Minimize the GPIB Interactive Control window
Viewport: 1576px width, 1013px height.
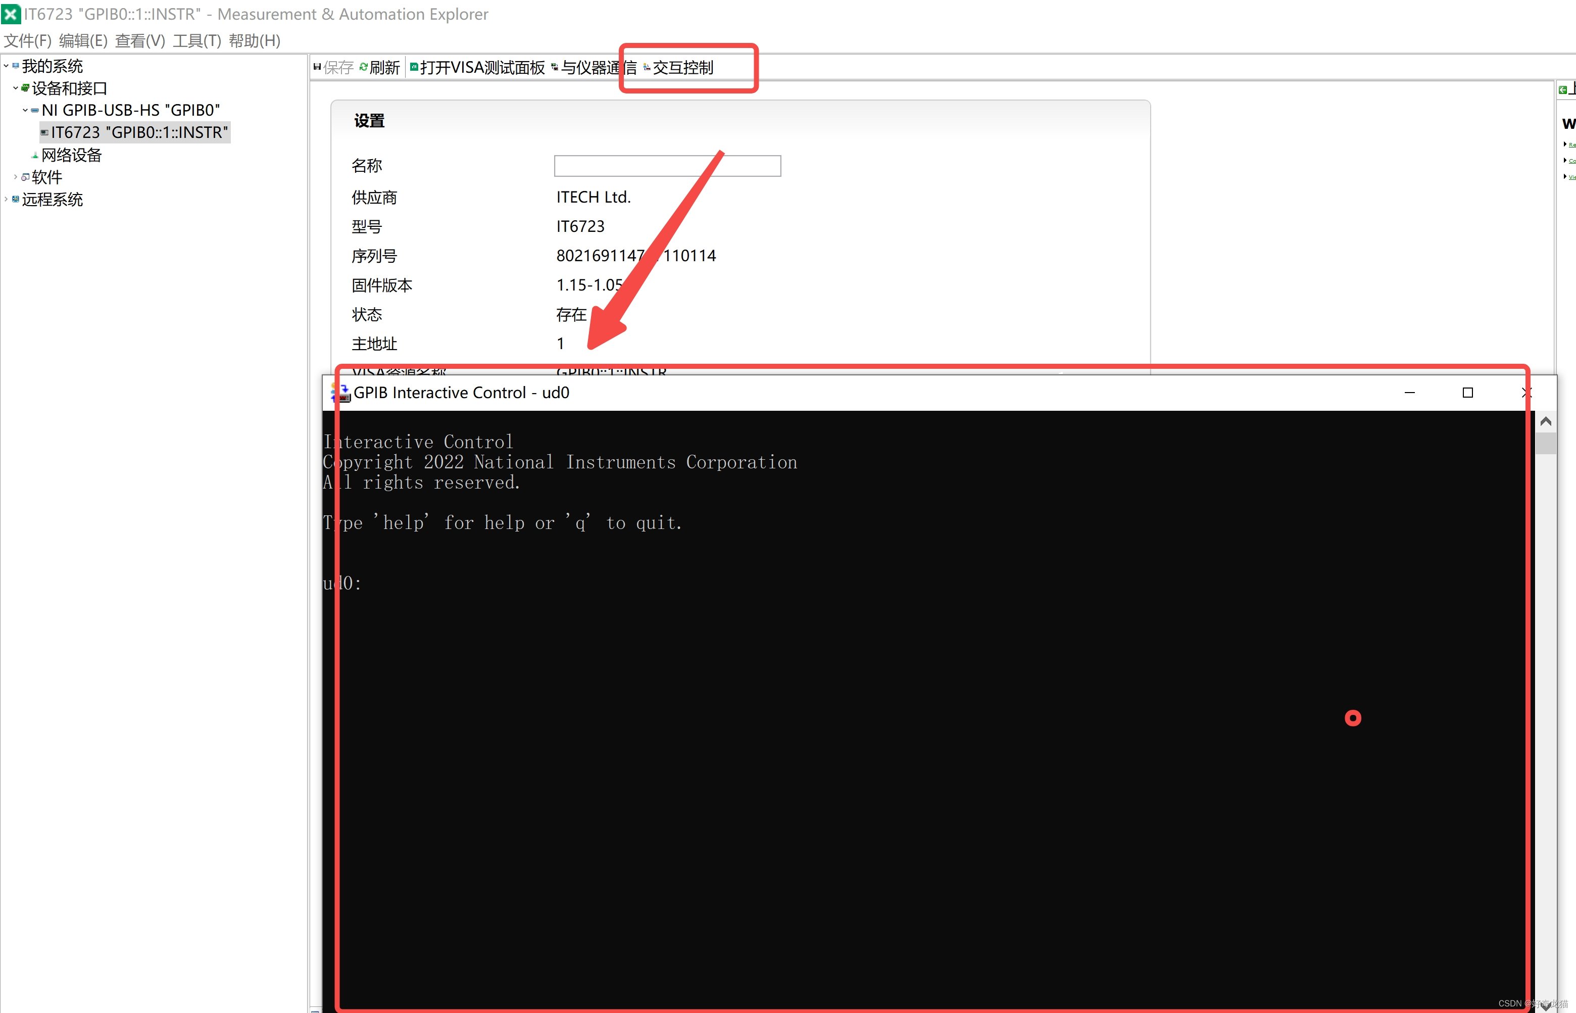click(1410, 393)
